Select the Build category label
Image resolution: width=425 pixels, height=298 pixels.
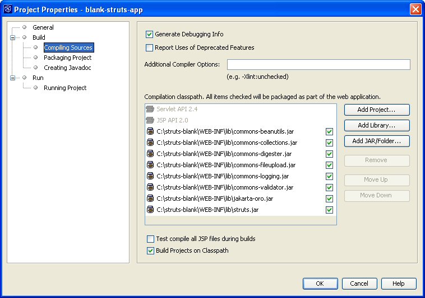[x=39, y=37]
